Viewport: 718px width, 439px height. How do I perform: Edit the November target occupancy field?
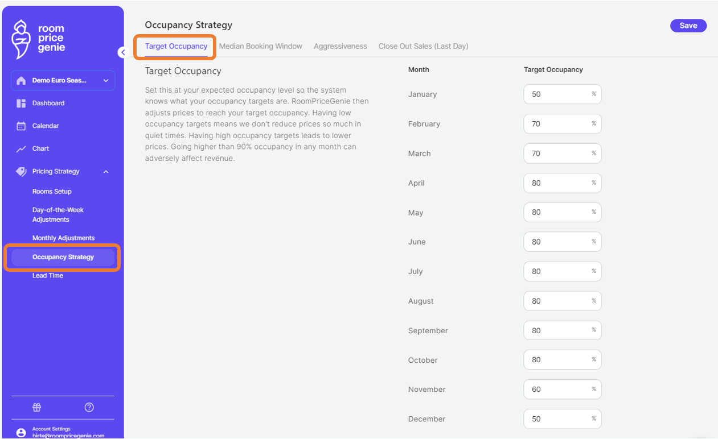(557, 390)
